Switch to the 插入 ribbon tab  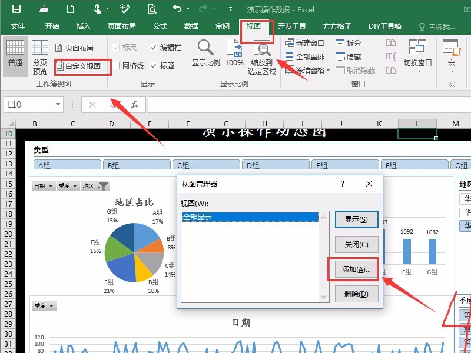[84, 26]
